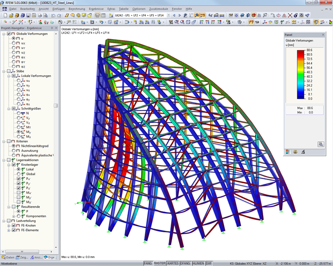Image resolution: width=333 pixels, height=266 pixels.
Task: Collapse the Knotenlager branch
Action: [9, 165]
